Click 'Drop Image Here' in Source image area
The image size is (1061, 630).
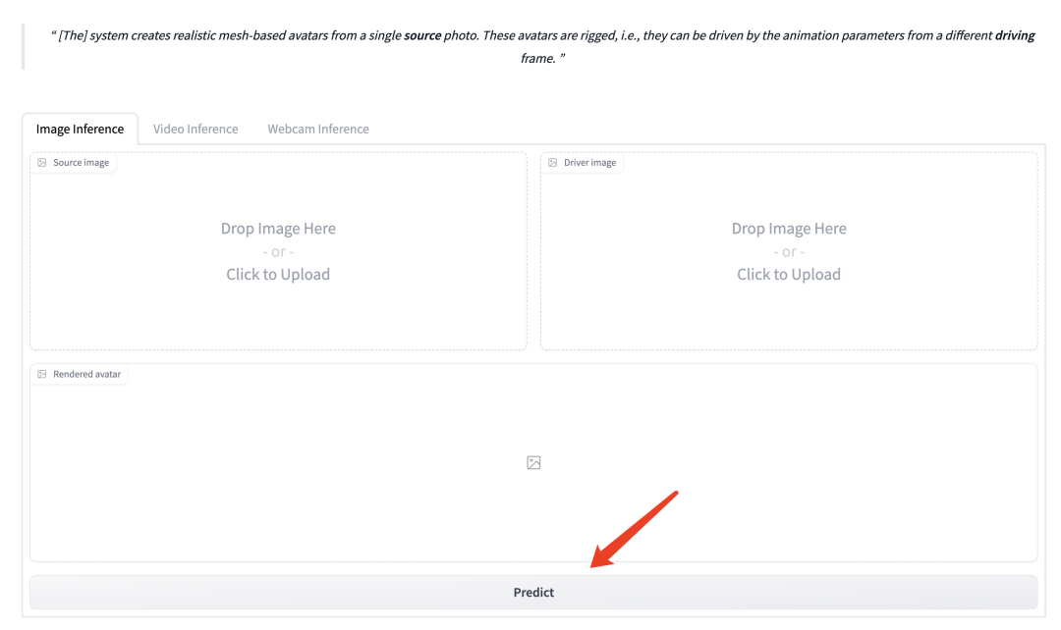pos(278,229)
